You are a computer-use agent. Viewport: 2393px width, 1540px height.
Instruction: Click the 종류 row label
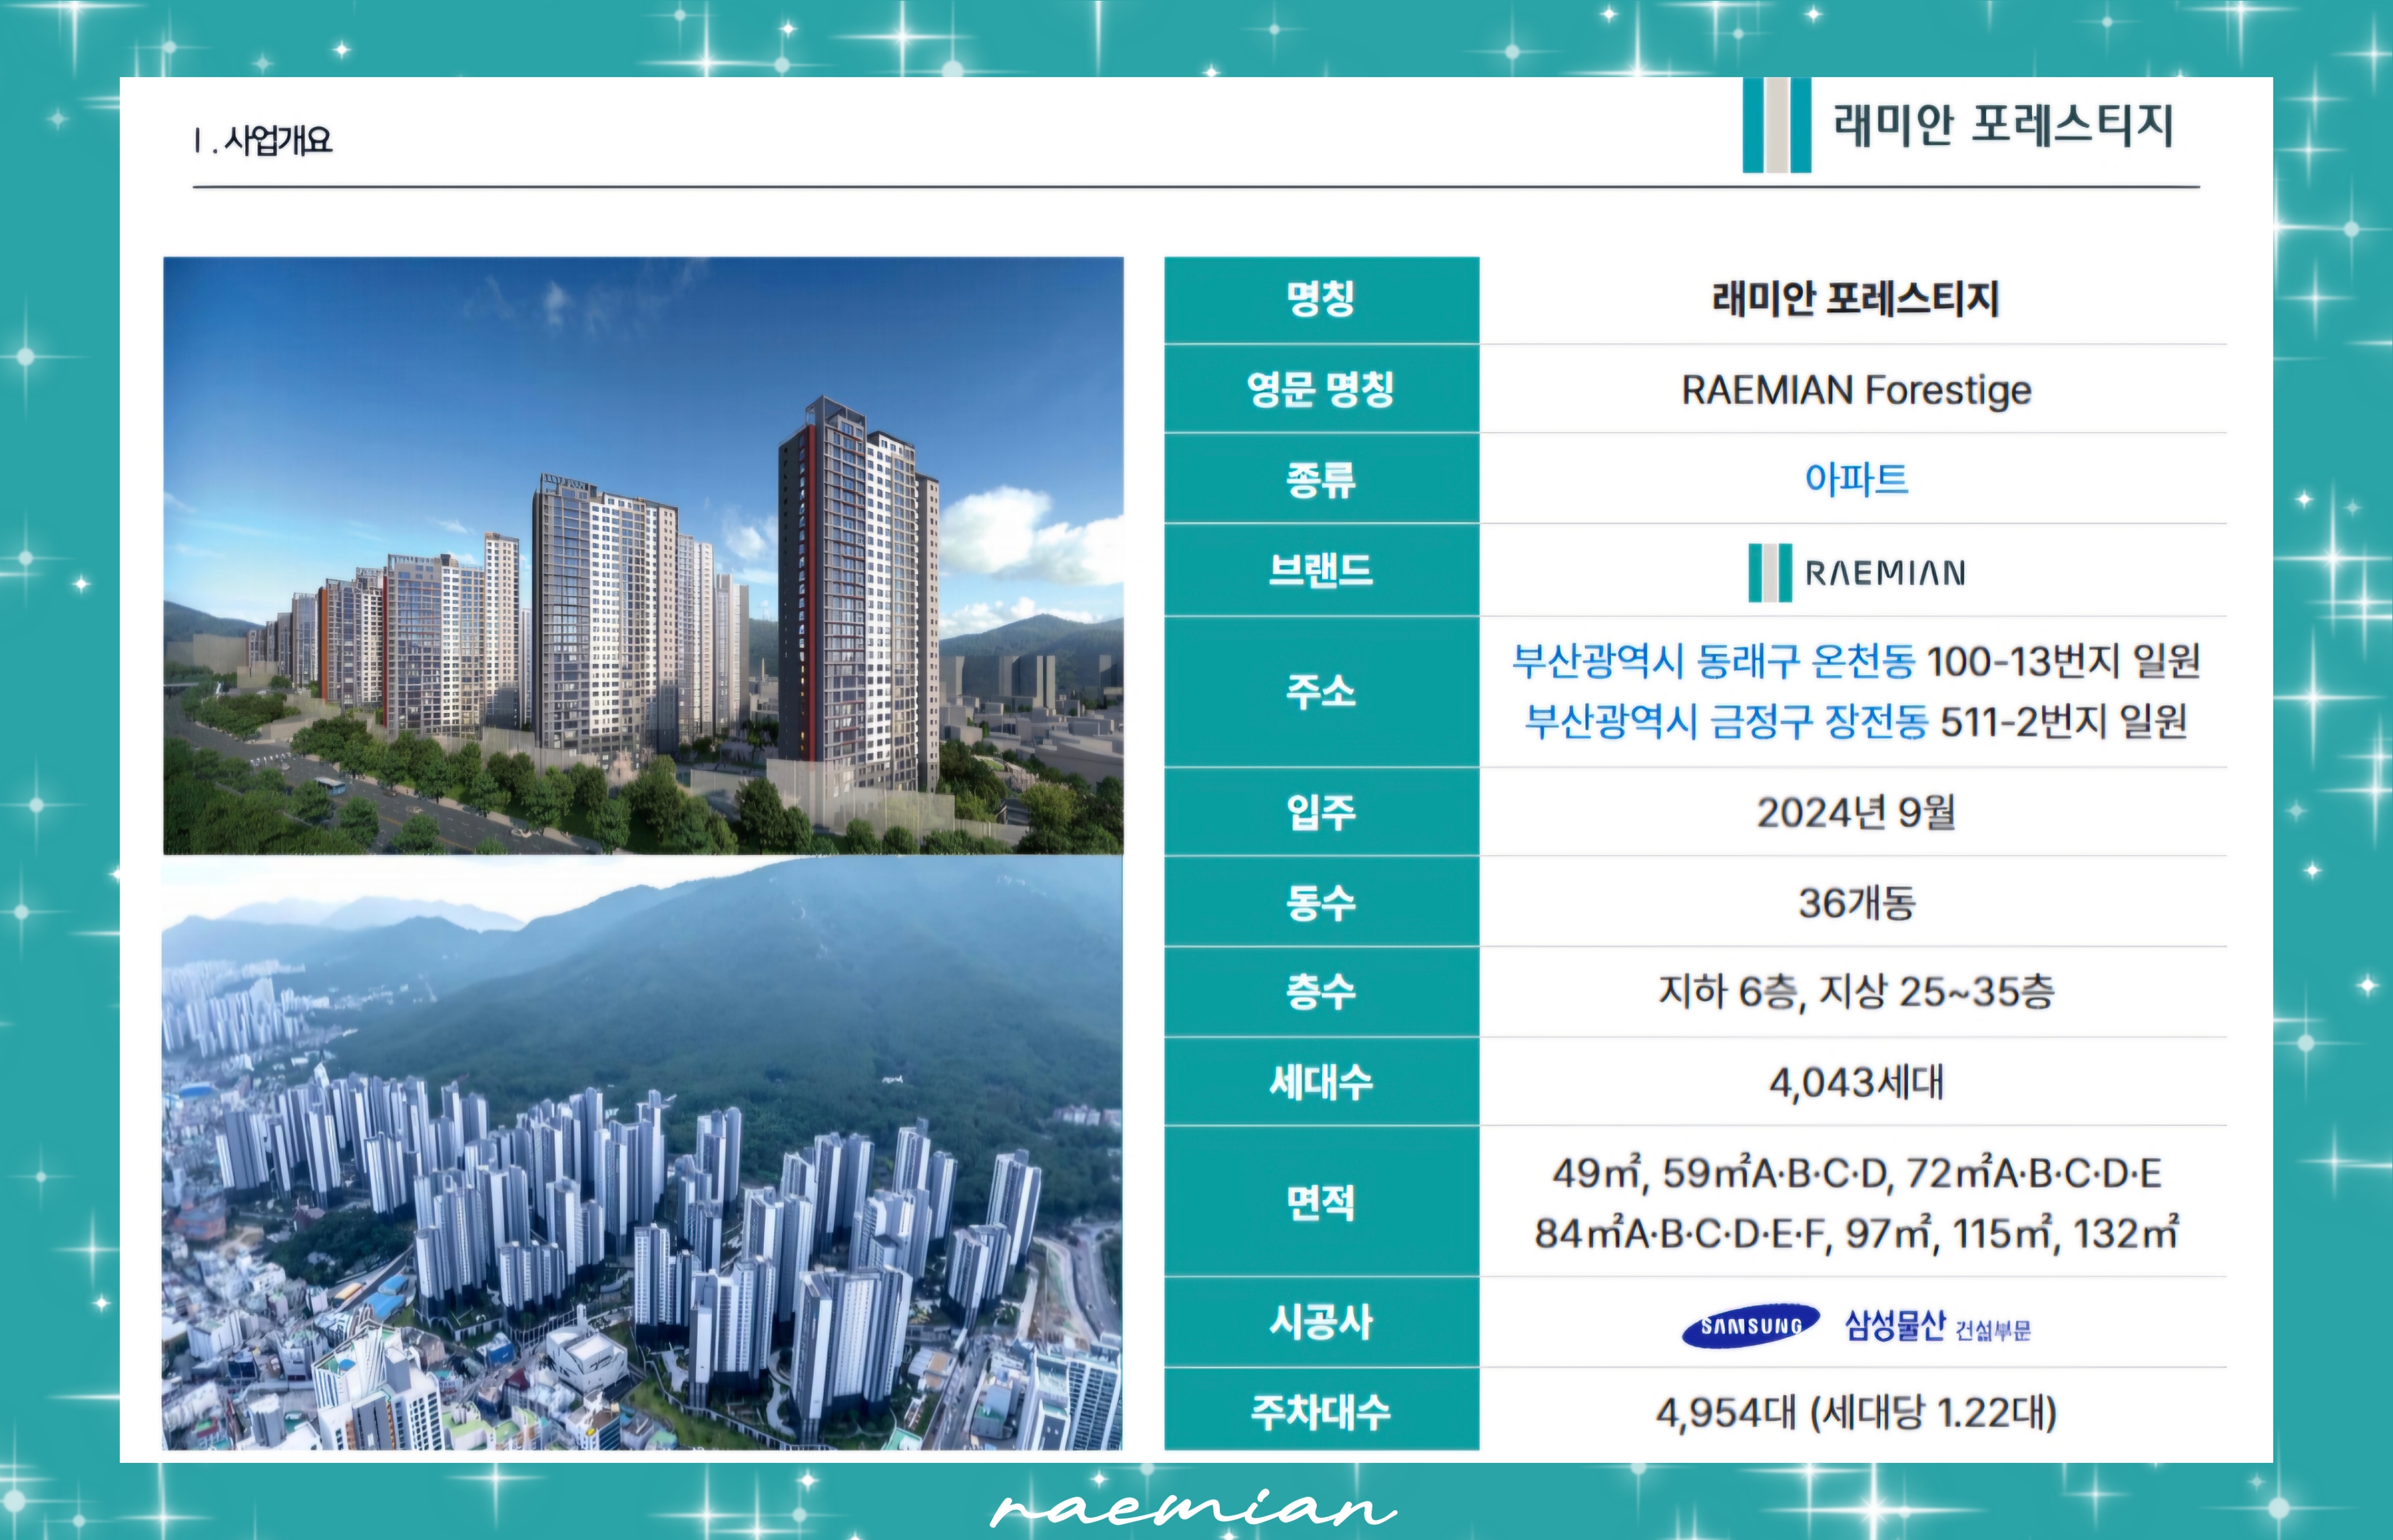point(1321,480)
